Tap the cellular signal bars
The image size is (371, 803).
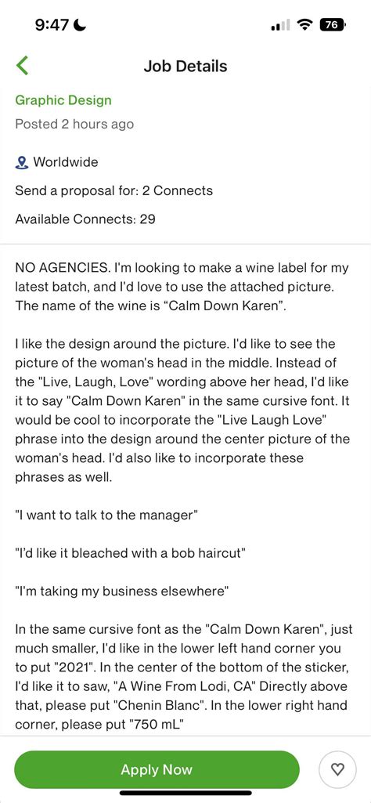280,24
